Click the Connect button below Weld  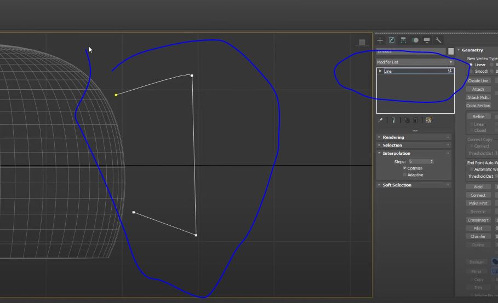pyautogui.click(x=478, y=195)
